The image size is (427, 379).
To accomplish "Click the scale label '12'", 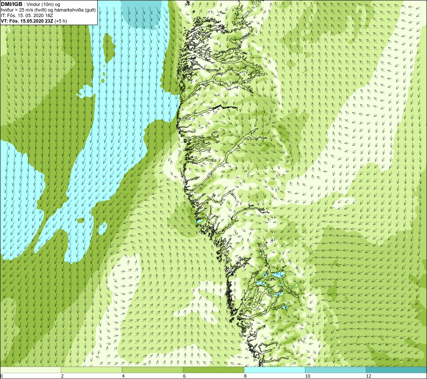I will tap(369, 376).
